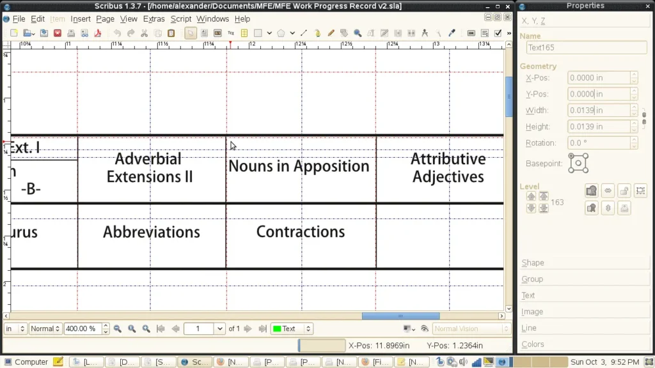The height and width of the screenshot is (368, 655).
Task: Select the Measurements compass tool
Action: coord(425,33)
